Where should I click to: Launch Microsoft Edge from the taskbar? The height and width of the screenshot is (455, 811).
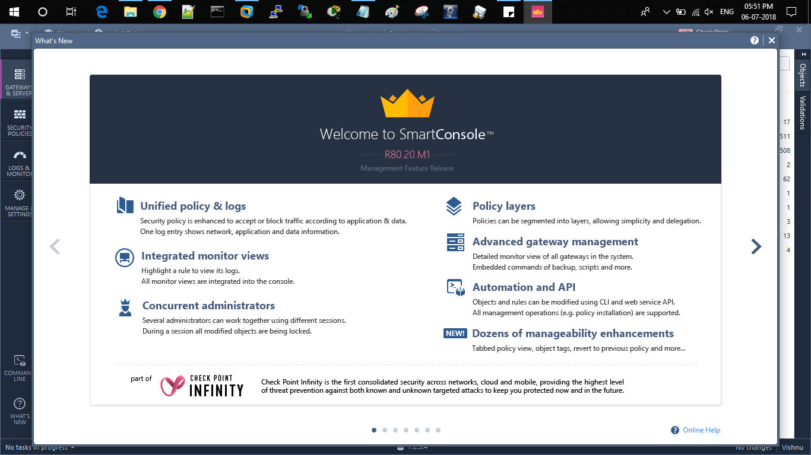pyautogui.click(x=102, y=12)
